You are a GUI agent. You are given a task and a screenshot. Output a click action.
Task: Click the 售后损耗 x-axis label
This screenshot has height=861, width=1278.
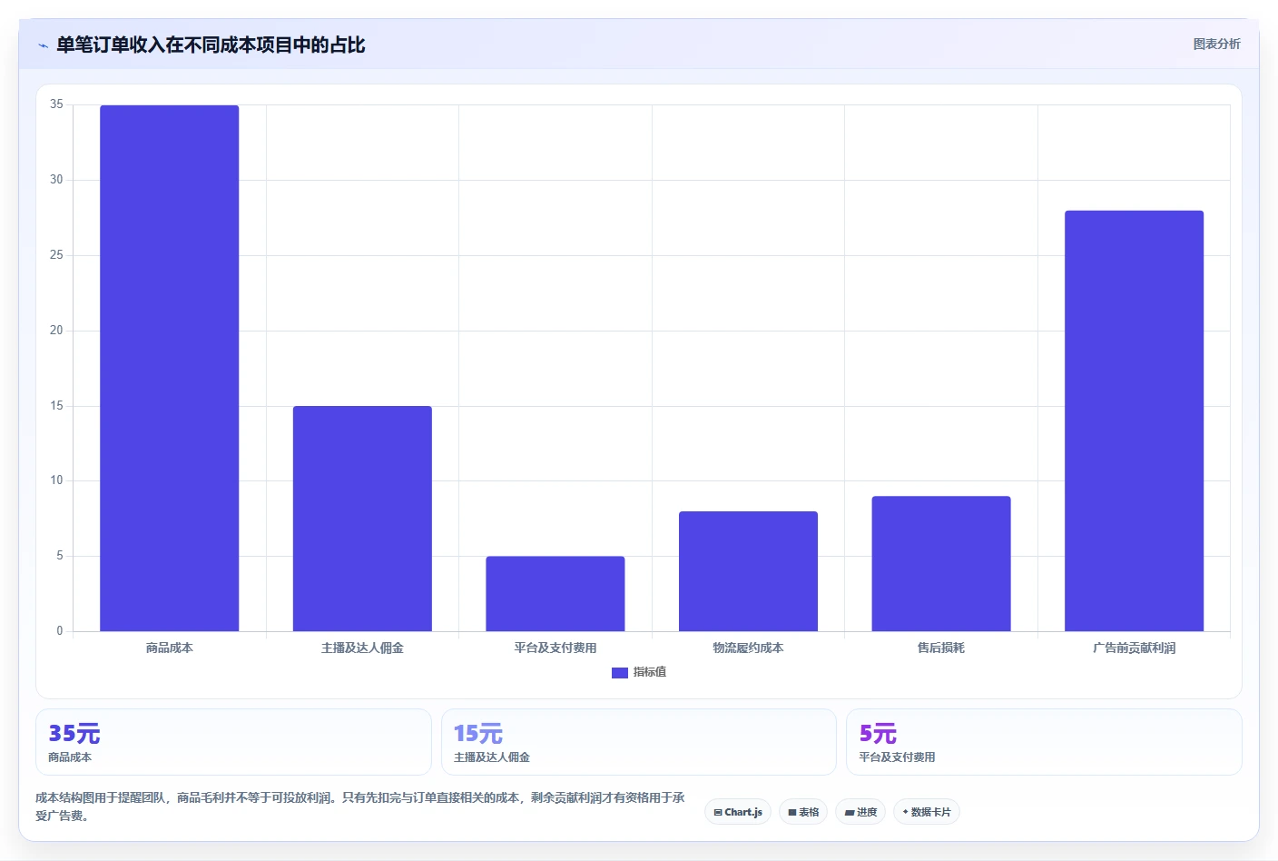(x=941, y=648)
